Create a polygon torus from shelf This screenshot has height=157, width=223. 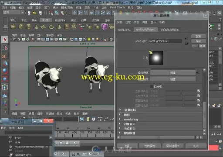pos(51,27)
